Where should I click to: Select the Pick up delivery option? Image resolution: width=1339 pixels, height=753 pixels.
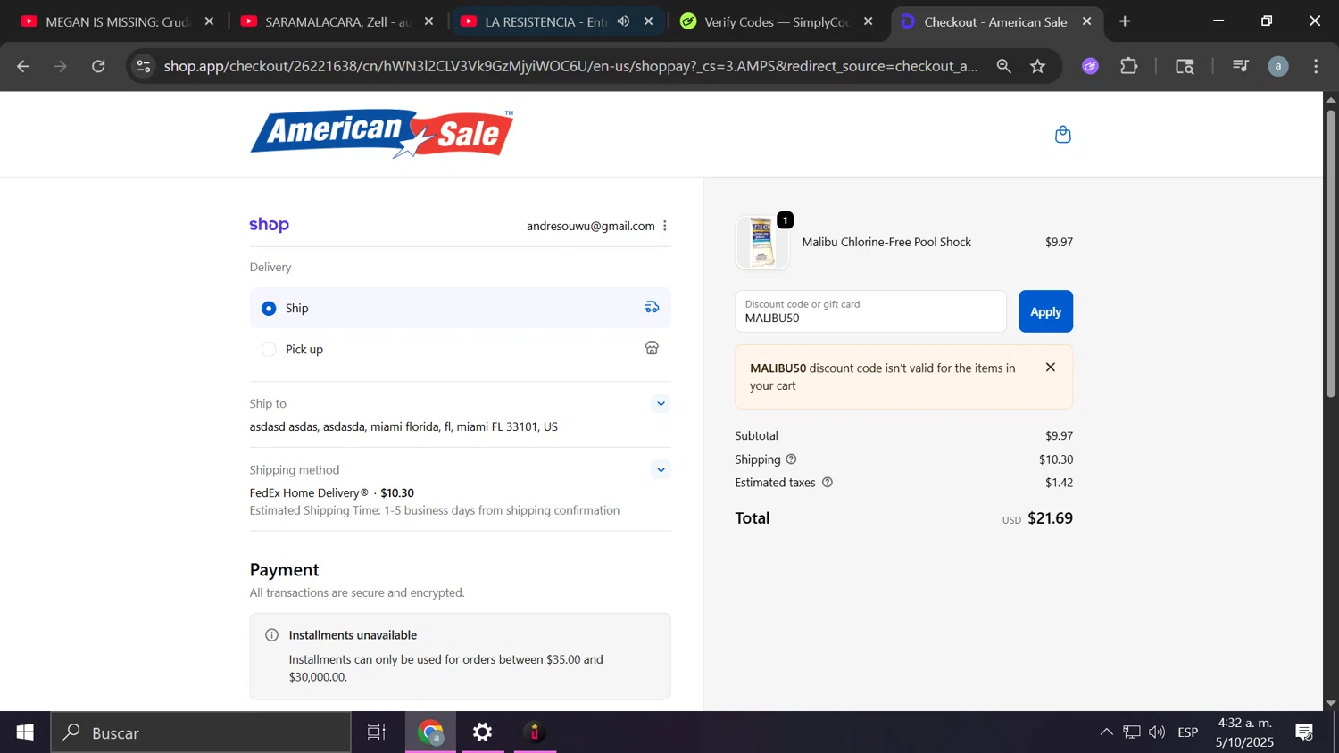[460, 349]
